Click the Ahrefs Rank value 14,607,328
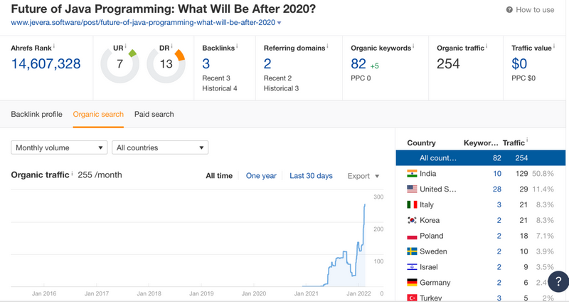Image resolution: width=569 pixels, height=302 pixels. [46, 63]
